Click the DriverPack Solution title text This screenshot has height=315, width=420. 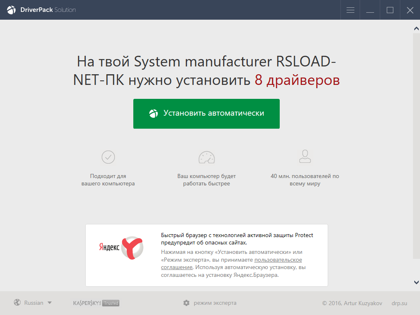click(x=48, y=10)
